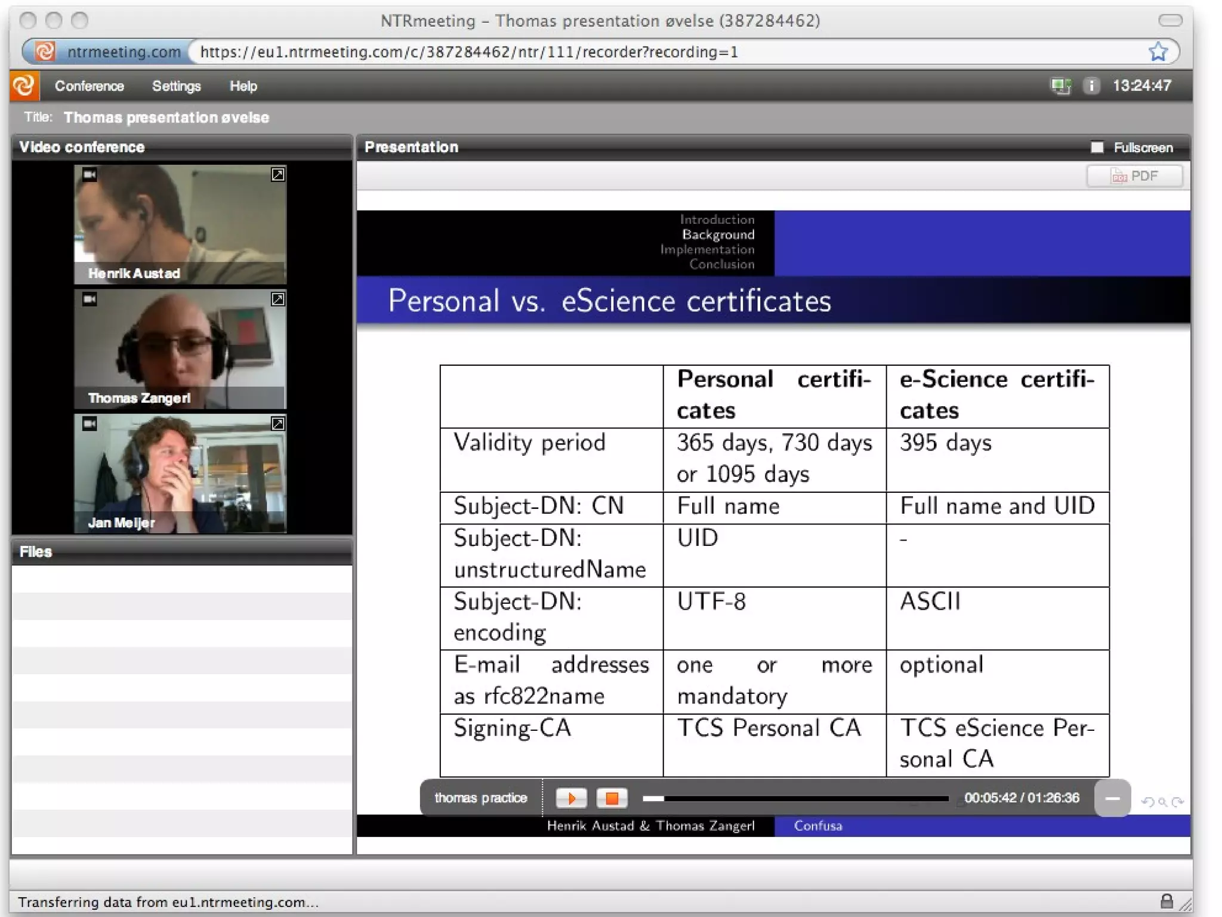The width and height of the screenshot is (1222, 917).
Task: Click the camera icon on Henrik Austad's video
Action: coord(90,174)
